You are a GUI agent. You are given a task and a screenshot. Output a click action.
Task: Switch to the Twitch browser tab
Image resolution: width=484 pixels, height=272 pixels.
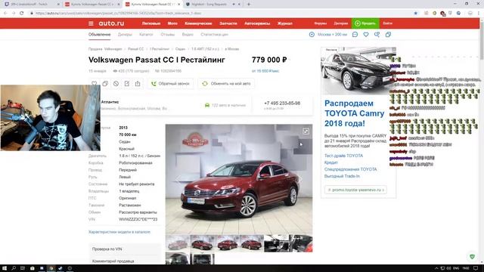tap(31, 5)
